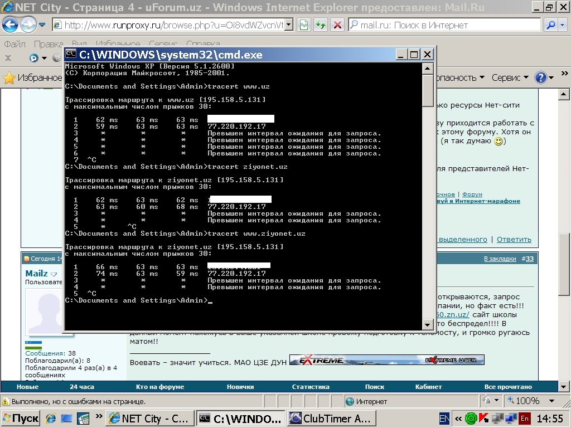
Task: Launch Internet Explorer from Quick Launch
Action: click(50, 419)
